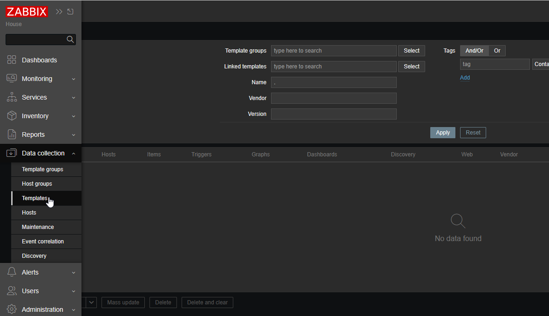Focus the Template groups search field
The image size is (549, 316).
tap(333, 51)
